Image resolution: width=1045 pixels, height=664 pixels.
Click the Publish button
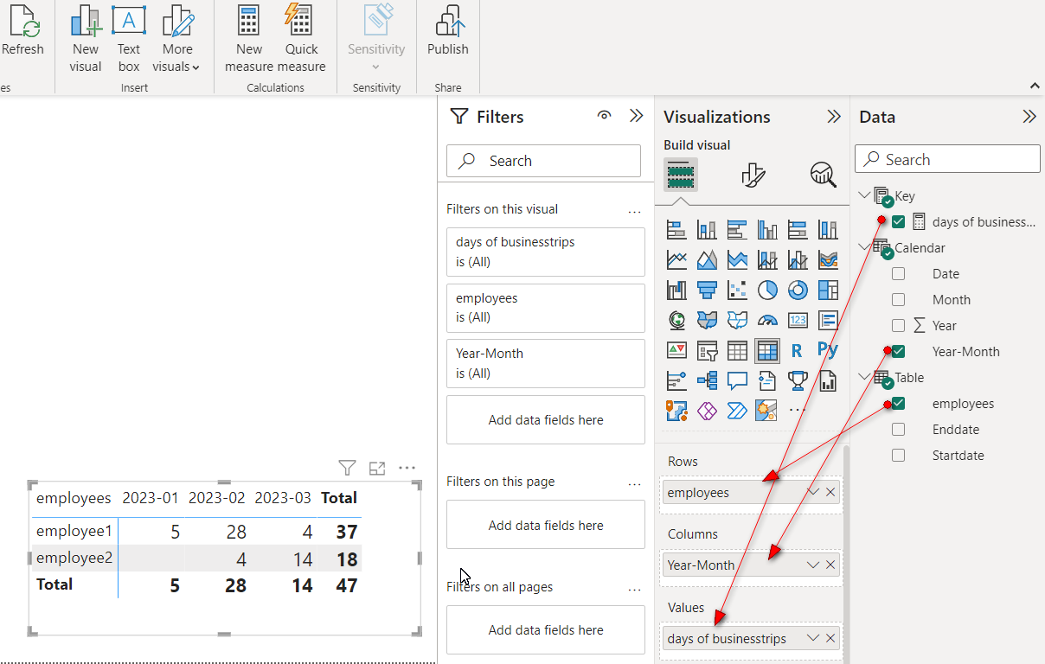click(448, 32)
